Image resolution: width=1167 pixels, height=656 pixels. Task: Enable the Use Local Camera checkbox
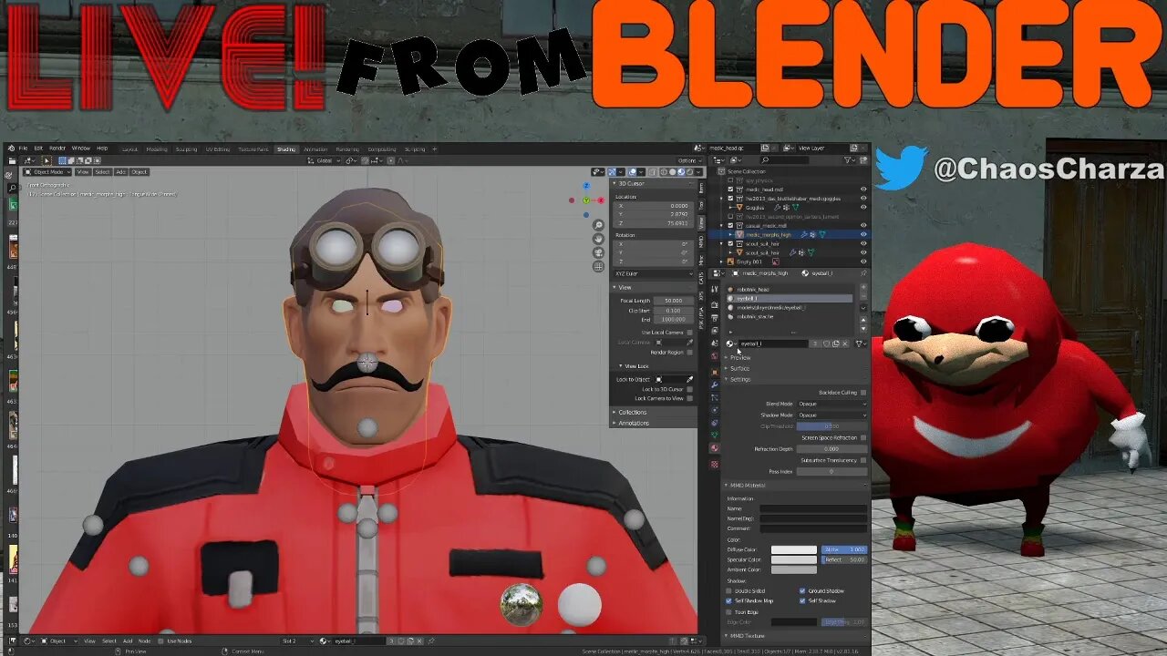click(690, 333)
